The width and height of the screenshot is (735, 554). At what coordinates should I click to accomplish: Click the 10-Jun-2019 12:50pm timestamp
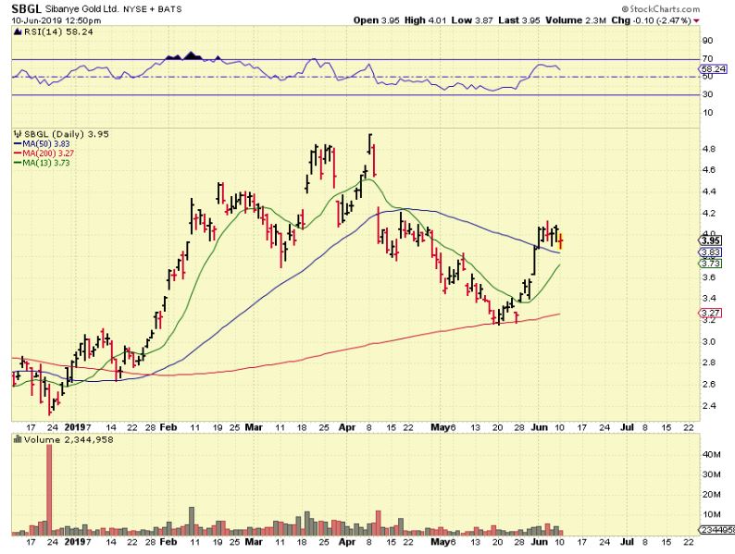pos(56,20)
